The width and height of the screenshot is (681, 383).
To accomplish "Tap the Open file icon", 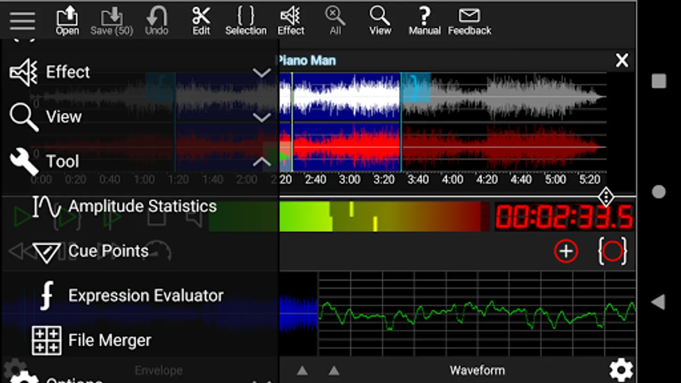I will pos(67,20).
